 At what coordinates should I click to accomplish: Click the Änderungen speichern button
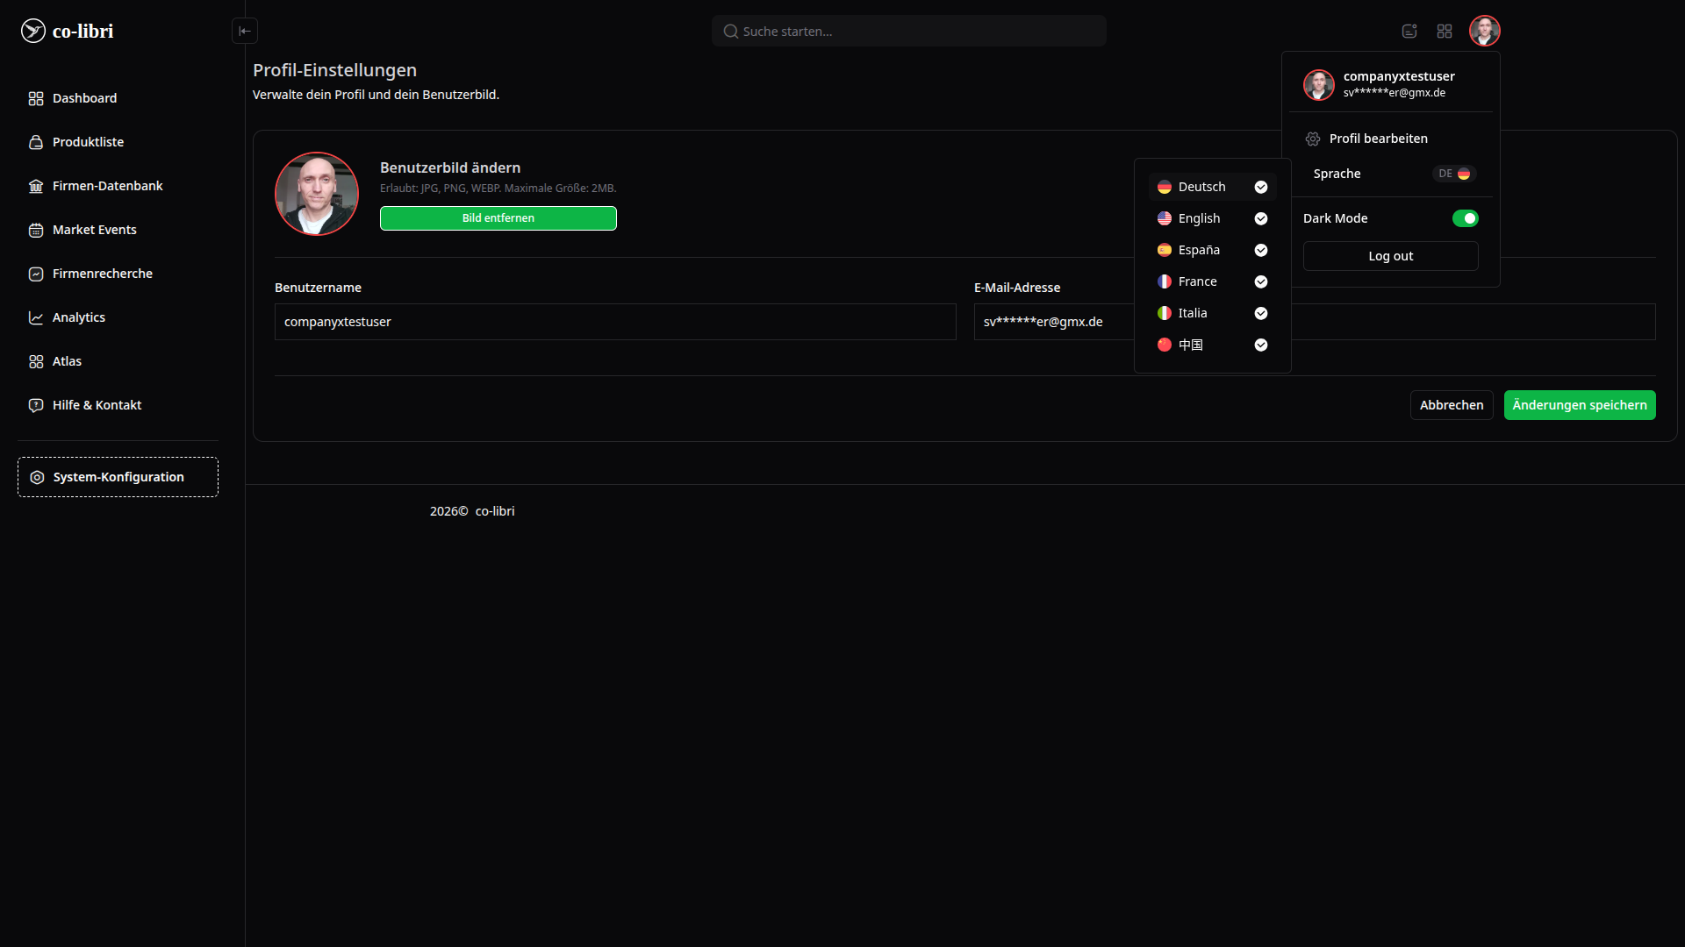tap(1580, 405)
